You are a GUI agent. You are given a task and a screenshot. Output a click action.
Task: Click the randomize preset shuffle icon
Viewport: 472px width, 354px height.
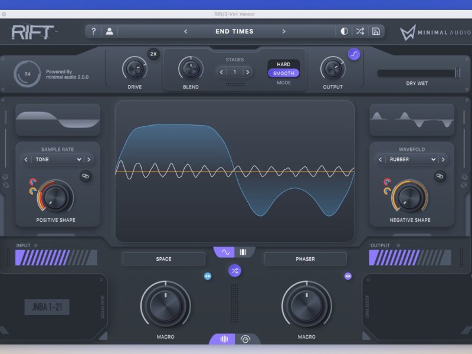click(360, 31)
